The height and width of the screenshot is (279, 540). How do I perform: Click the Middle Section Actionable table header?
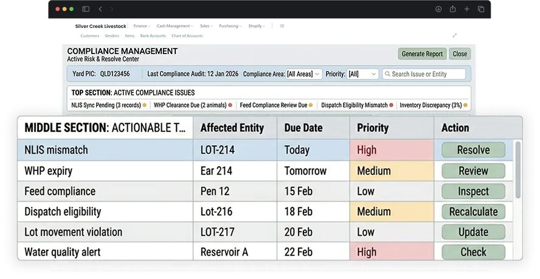pyautogui.click(x=105, y=128)
